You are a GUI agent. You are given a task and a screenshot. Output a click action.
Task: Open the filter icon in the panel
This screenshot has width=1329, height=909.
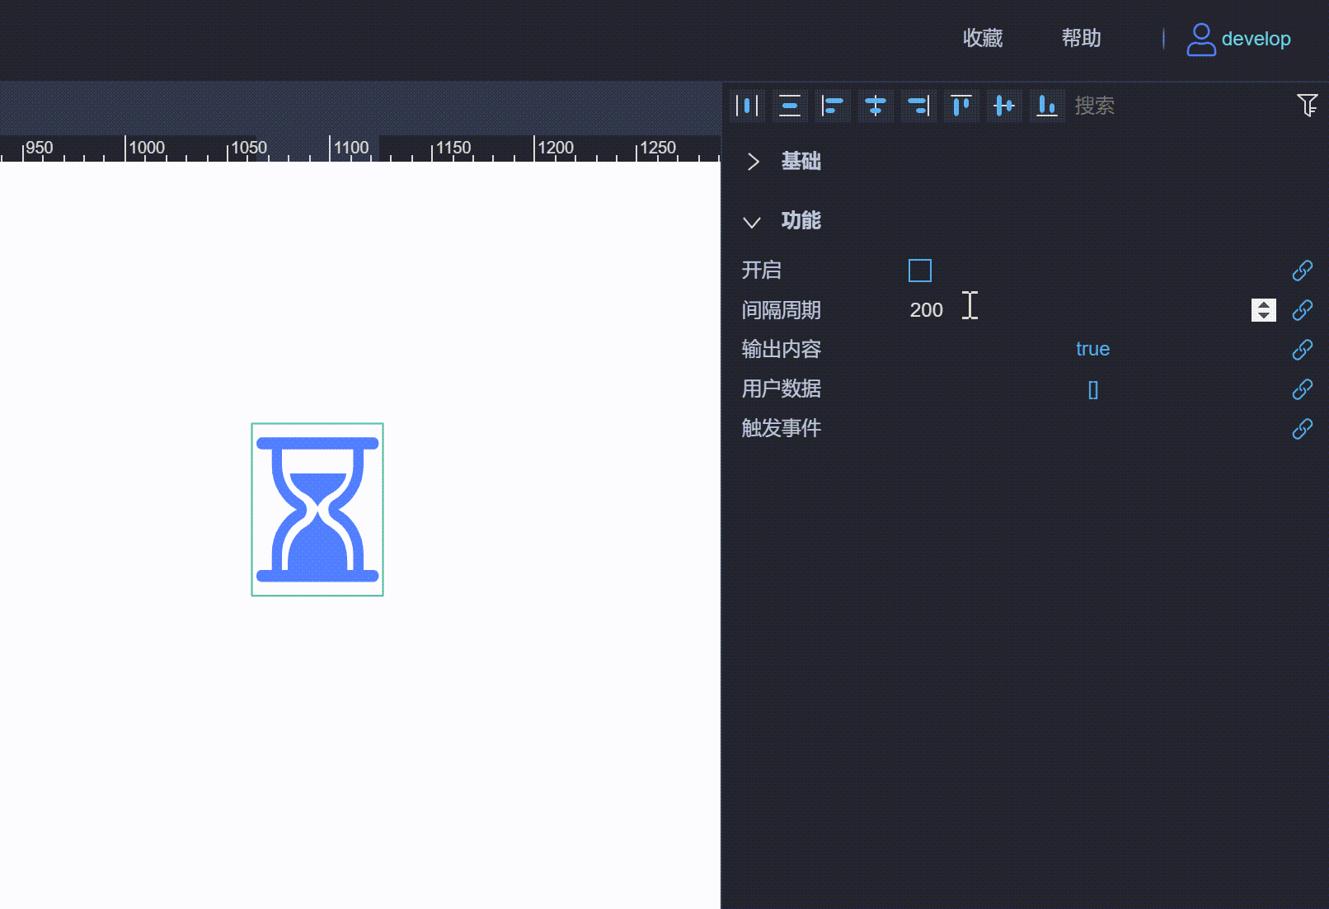pyautogui.click(x=1308, y=106)
